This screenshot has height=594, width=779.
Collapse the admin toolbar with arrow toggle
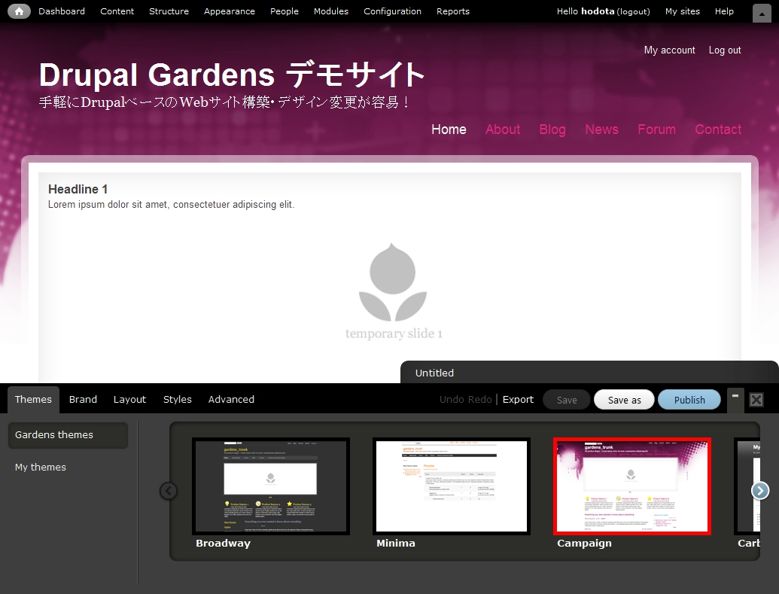762,14
